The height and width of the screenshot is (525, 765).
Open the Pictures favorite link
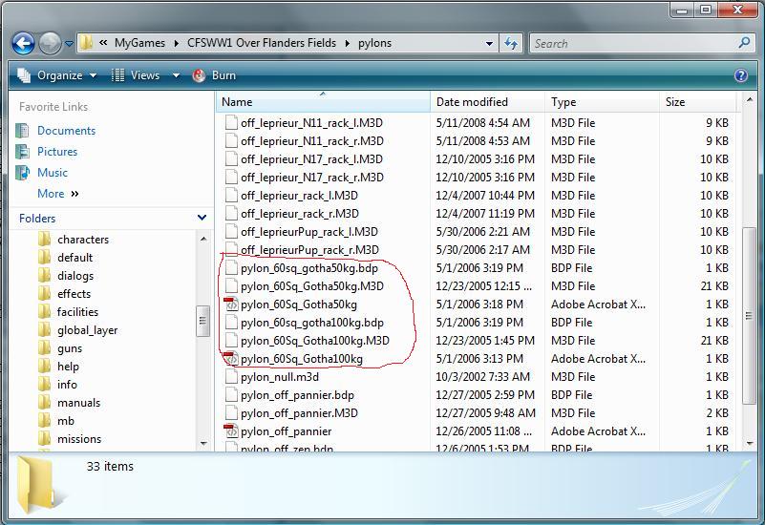tap(57, 152)
